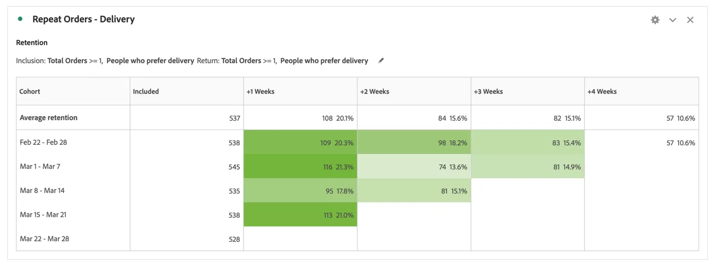Edit retention criteria with the pencil icon
Viewport: 714px width, 266px height.
[381, 60]
